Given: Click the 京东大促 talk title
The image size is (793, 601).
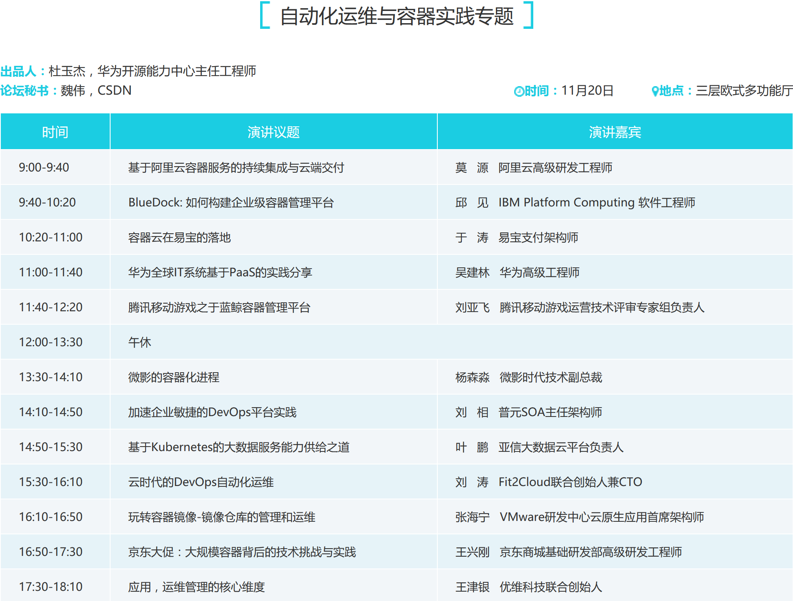Looking at the screenshot, I should 242,552.
